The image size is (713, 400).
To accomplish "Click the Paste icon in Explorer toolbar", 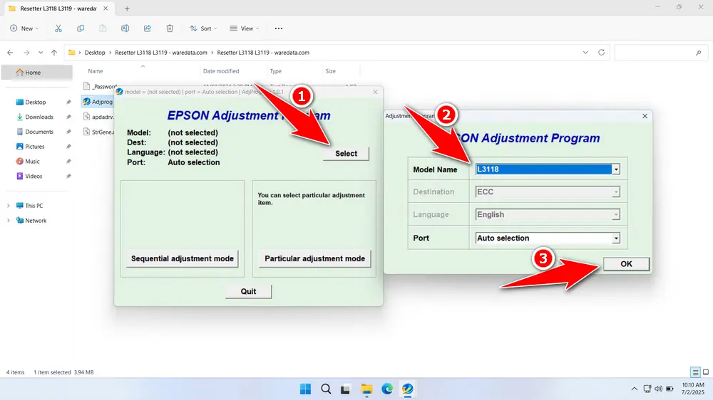I will coord(103,28).
